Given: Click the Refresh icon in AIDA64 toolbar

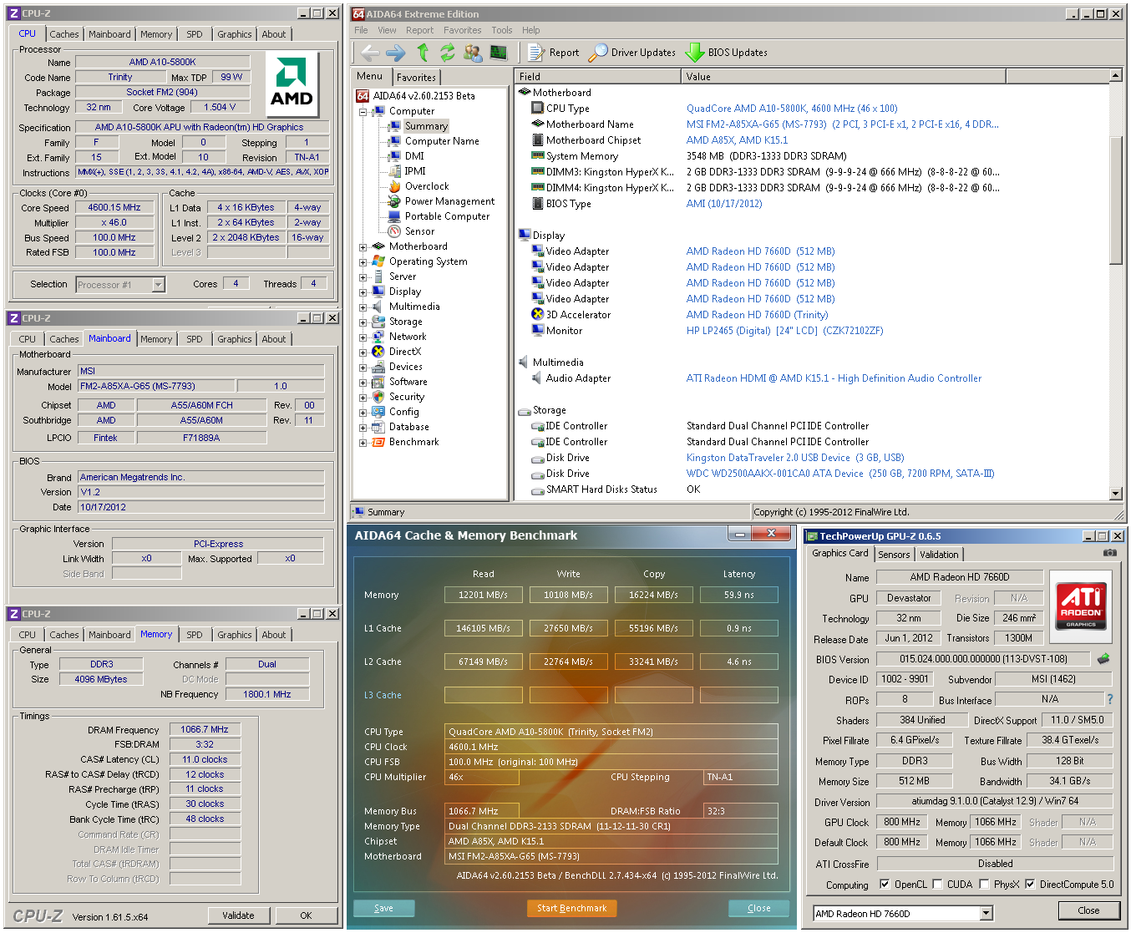Looking at the screenshot, I should (x=448, y=53).
